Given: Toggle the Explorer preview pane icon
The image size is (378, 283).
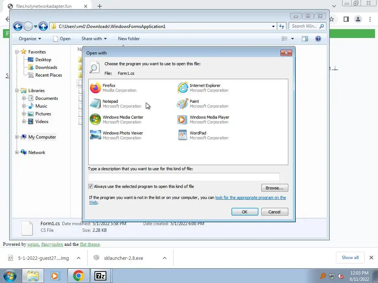Looking at the screenshot, I should (305, 38).
